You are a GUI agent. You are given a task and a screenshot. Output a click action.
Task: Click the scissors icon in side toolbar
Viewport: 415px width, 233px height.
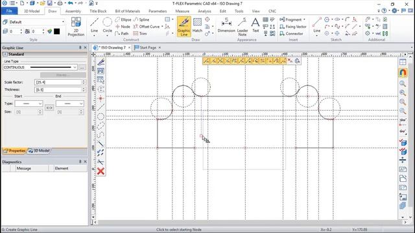101,162
